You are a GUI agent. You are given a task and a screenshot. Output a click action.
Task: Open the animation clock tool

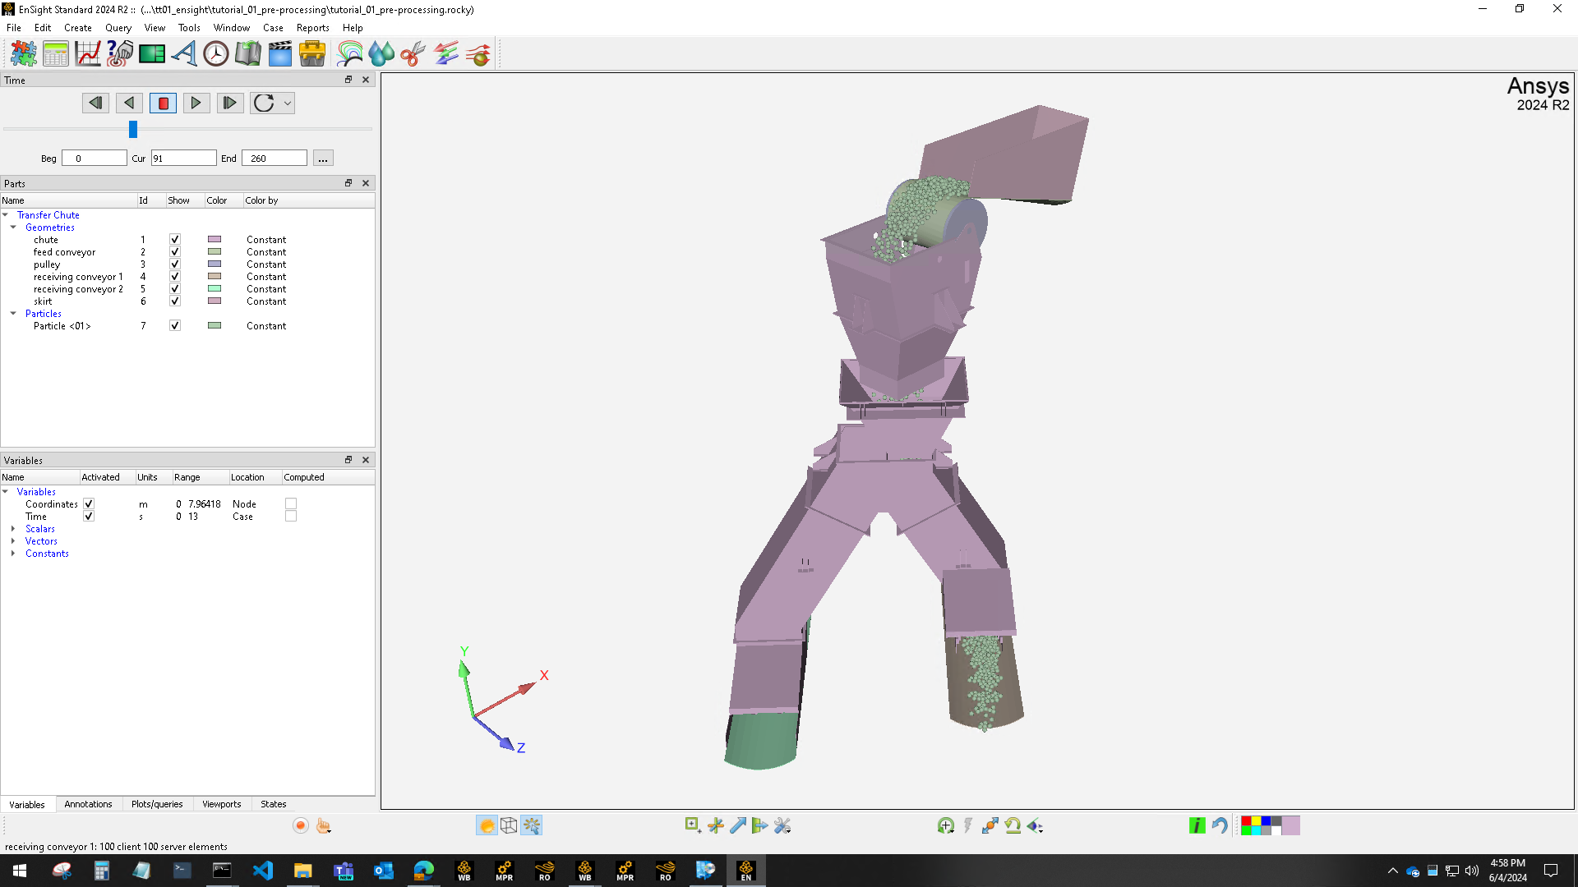[x=215, y=53]
